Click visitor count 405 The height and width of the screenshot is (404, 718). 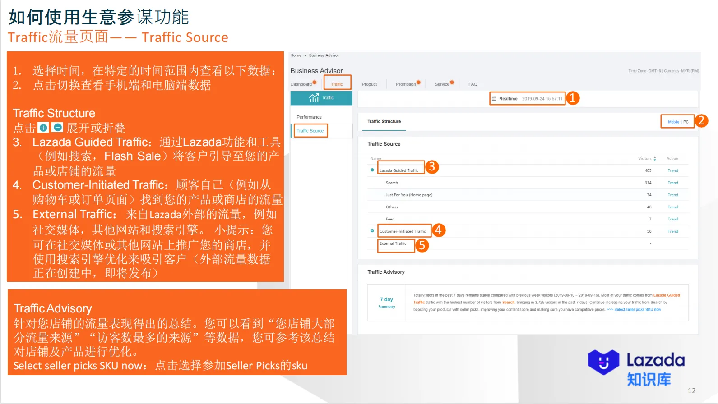click(x=648, y=170)
